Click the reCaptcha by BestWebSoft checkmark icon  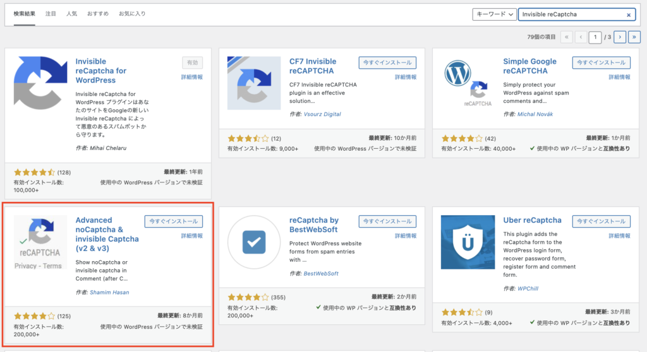[x=254, y=242]
